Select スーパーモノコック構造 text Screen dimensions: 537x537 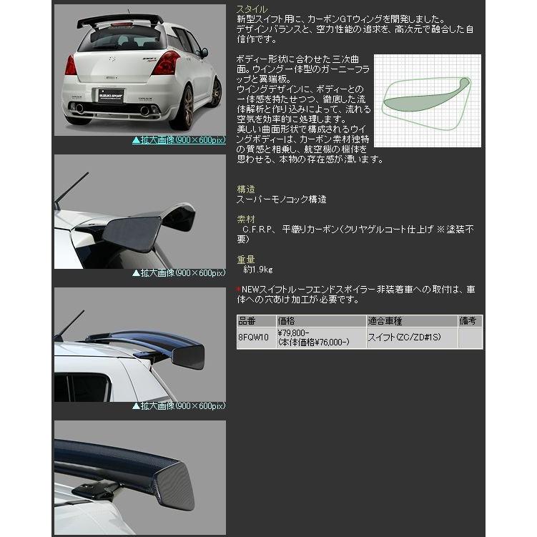click(282, 199)
